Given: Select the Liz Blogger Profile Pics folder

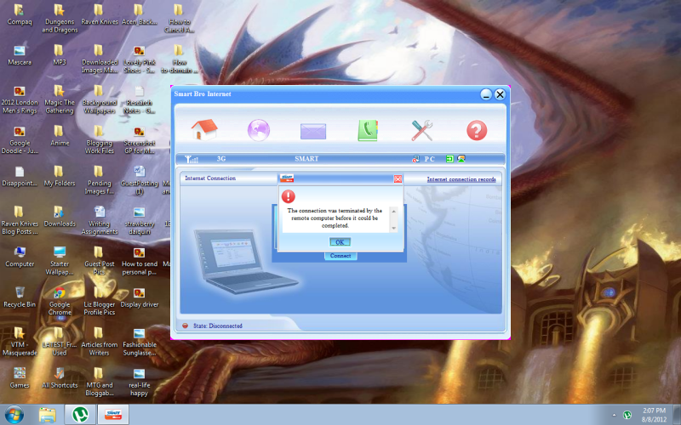Looking at the screenshot, I should point(100,301).
